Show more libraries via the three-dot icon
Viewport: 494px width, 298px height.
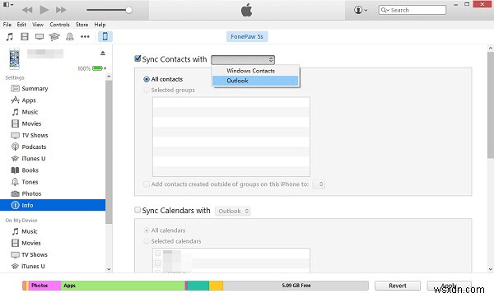pos(85,36)
